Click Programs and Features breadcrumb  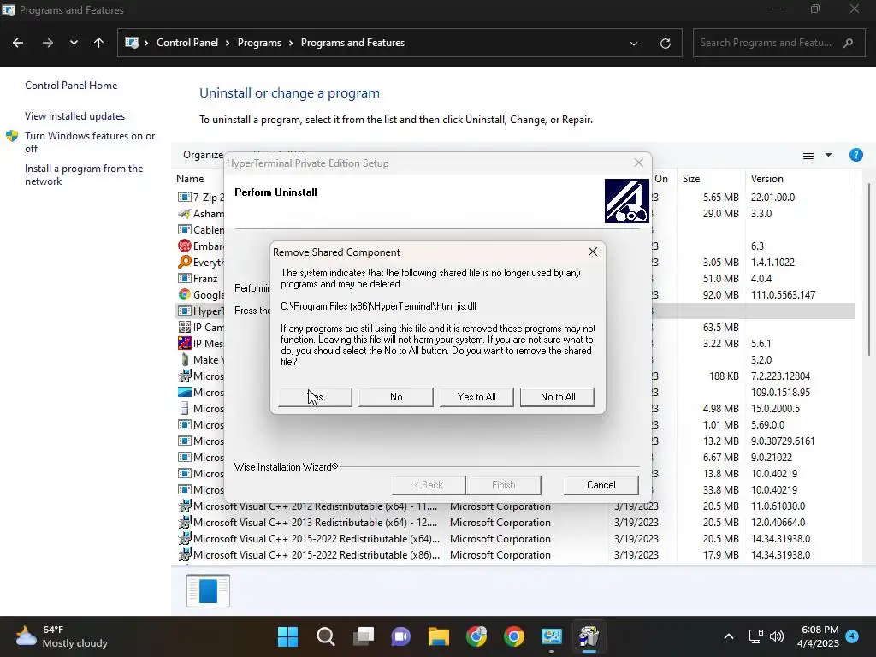352,43
